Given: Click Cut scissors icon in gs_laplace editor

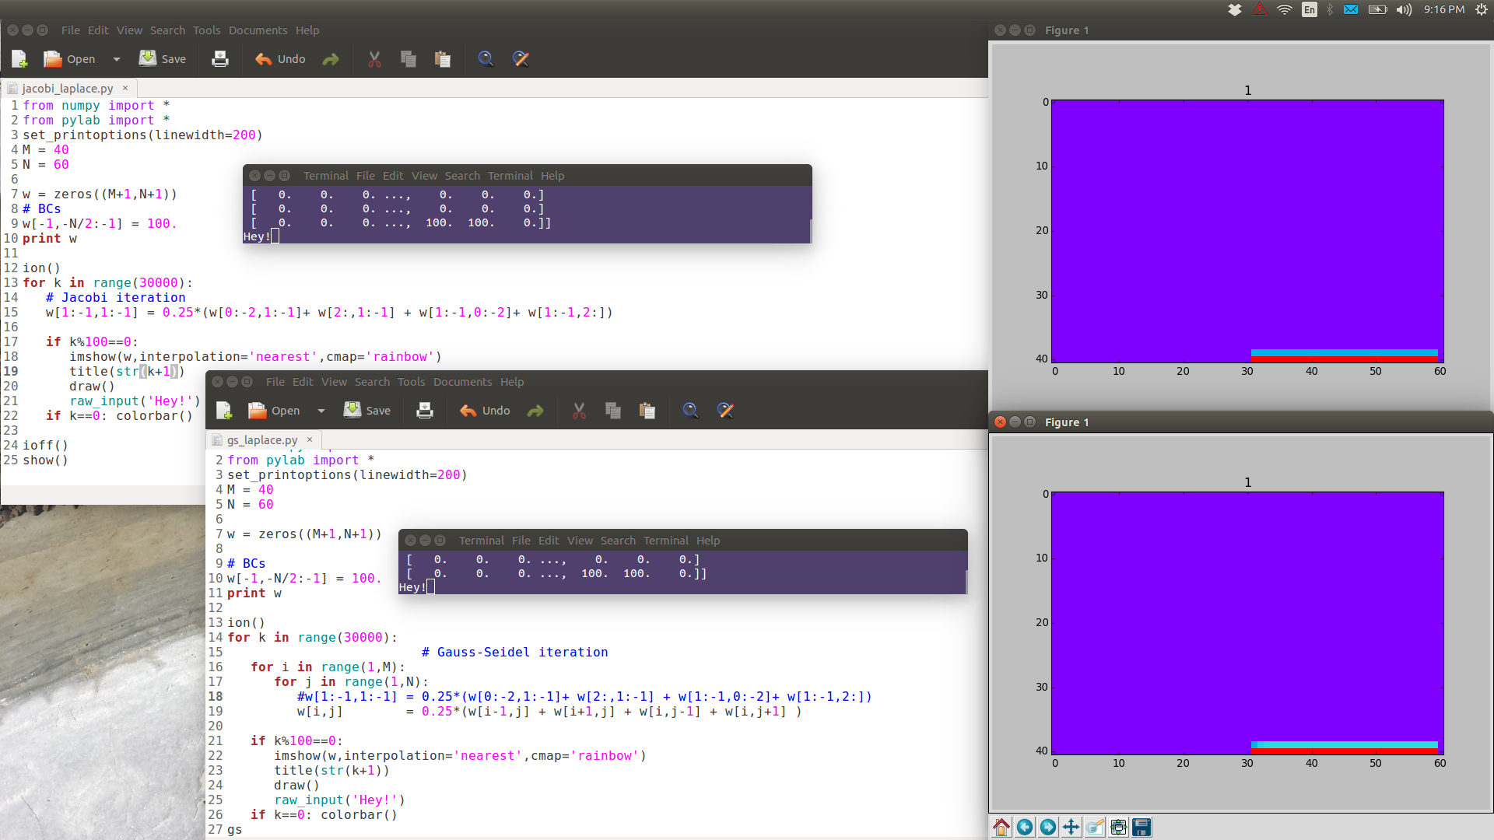Looking at the screenshot, I should tap(579, 411).
